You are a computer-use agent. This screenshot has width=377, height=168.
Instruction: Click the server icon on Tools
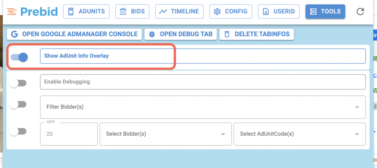313,11
